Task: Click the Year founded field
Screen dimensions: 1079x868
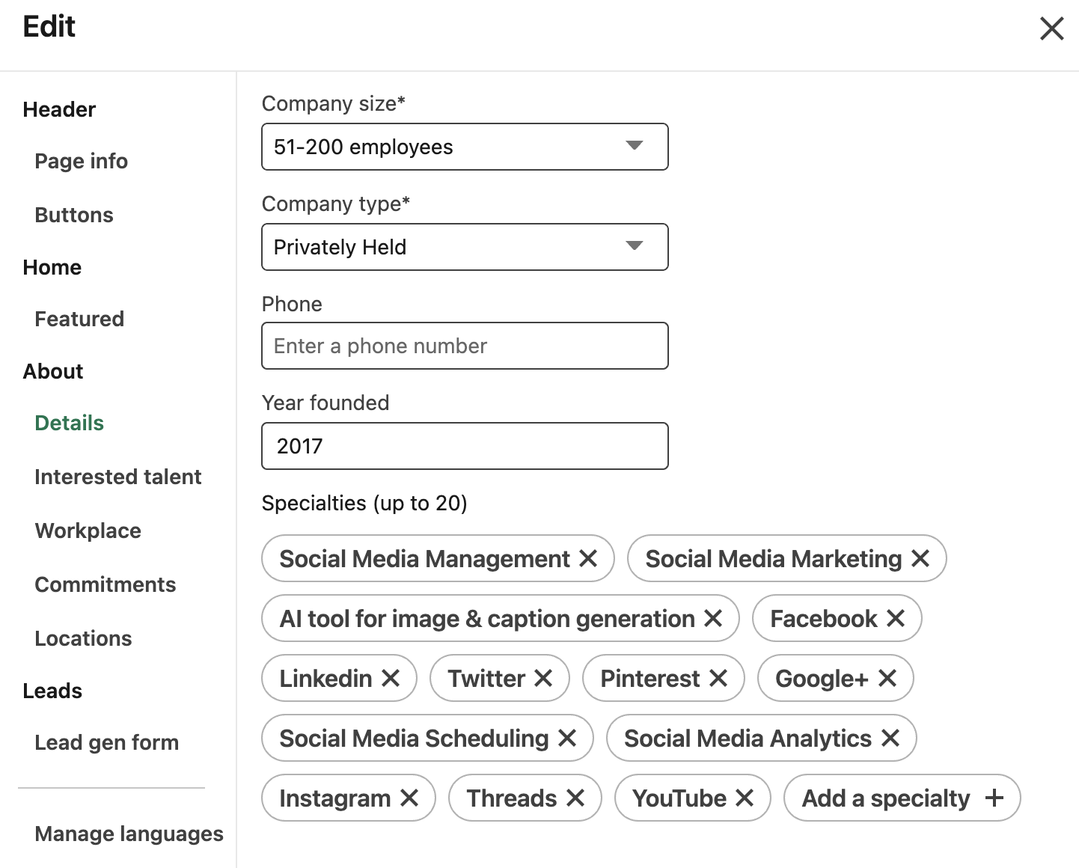Action: pos(465,446)
